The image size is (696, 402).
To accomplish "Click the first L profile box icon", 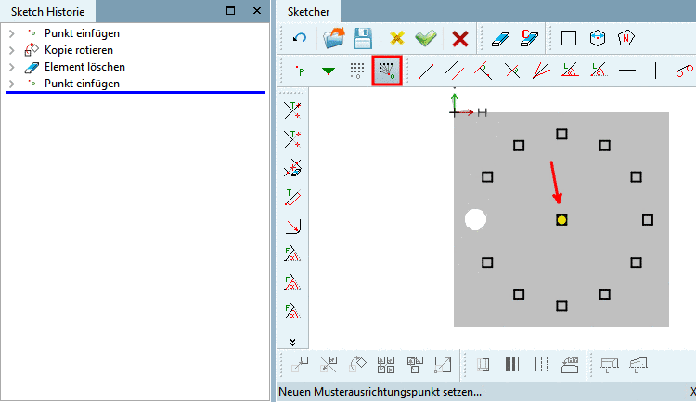I will (x=609, y=365).
